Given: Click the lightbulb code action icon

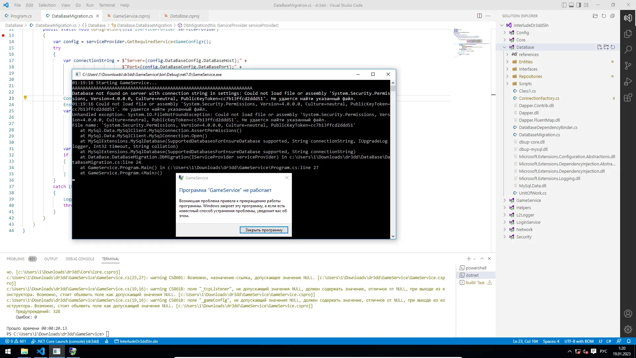Looking at the screenshot, I should pyautogui.click(x=25, y=98).
